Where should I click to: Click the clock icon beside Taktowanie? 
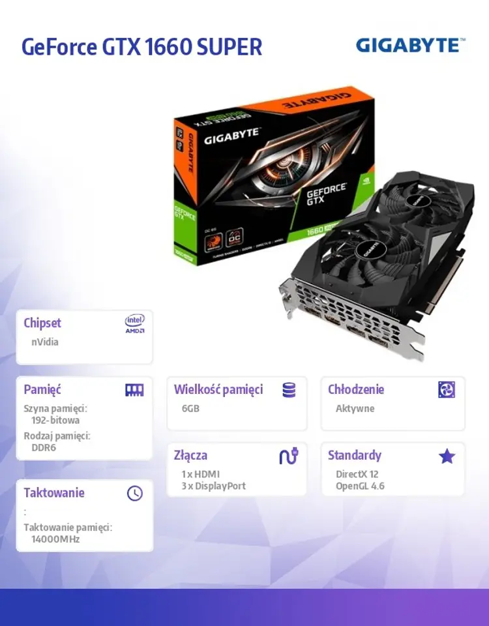(135, 494)
